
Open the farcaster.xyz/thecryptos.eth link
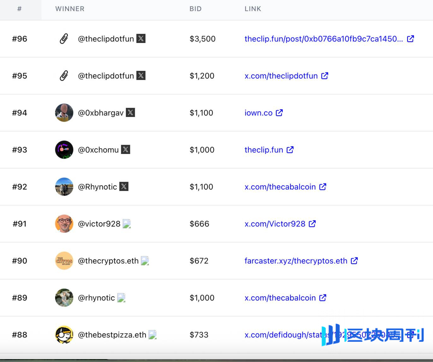[x=296, y=261]
